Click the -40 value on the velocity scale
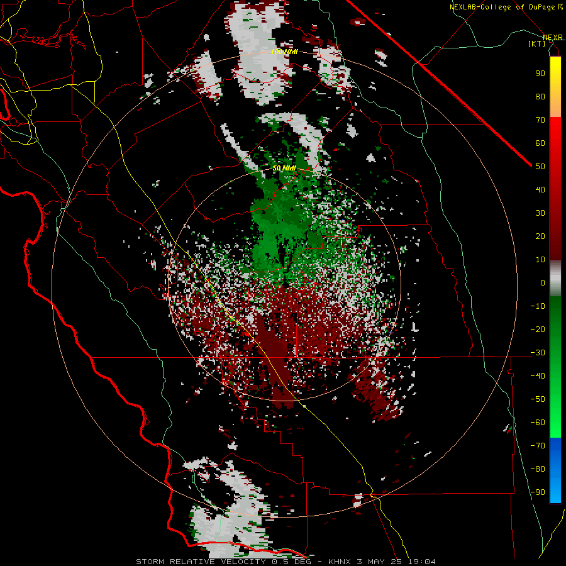 point(538,376)
